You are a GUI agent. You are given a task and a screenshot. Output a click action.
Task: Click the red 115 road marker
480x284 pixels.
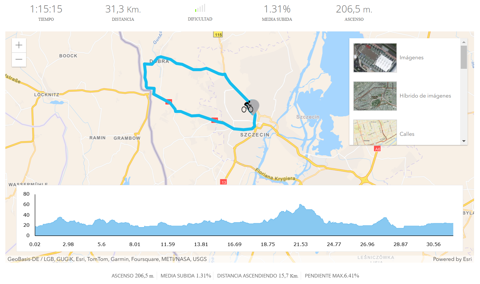218,35
